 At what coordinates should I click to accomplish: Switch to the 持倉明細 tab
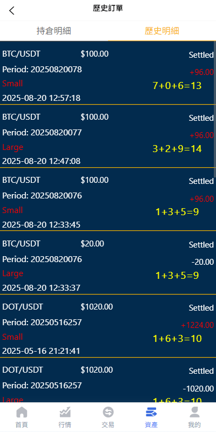(54, 31)
